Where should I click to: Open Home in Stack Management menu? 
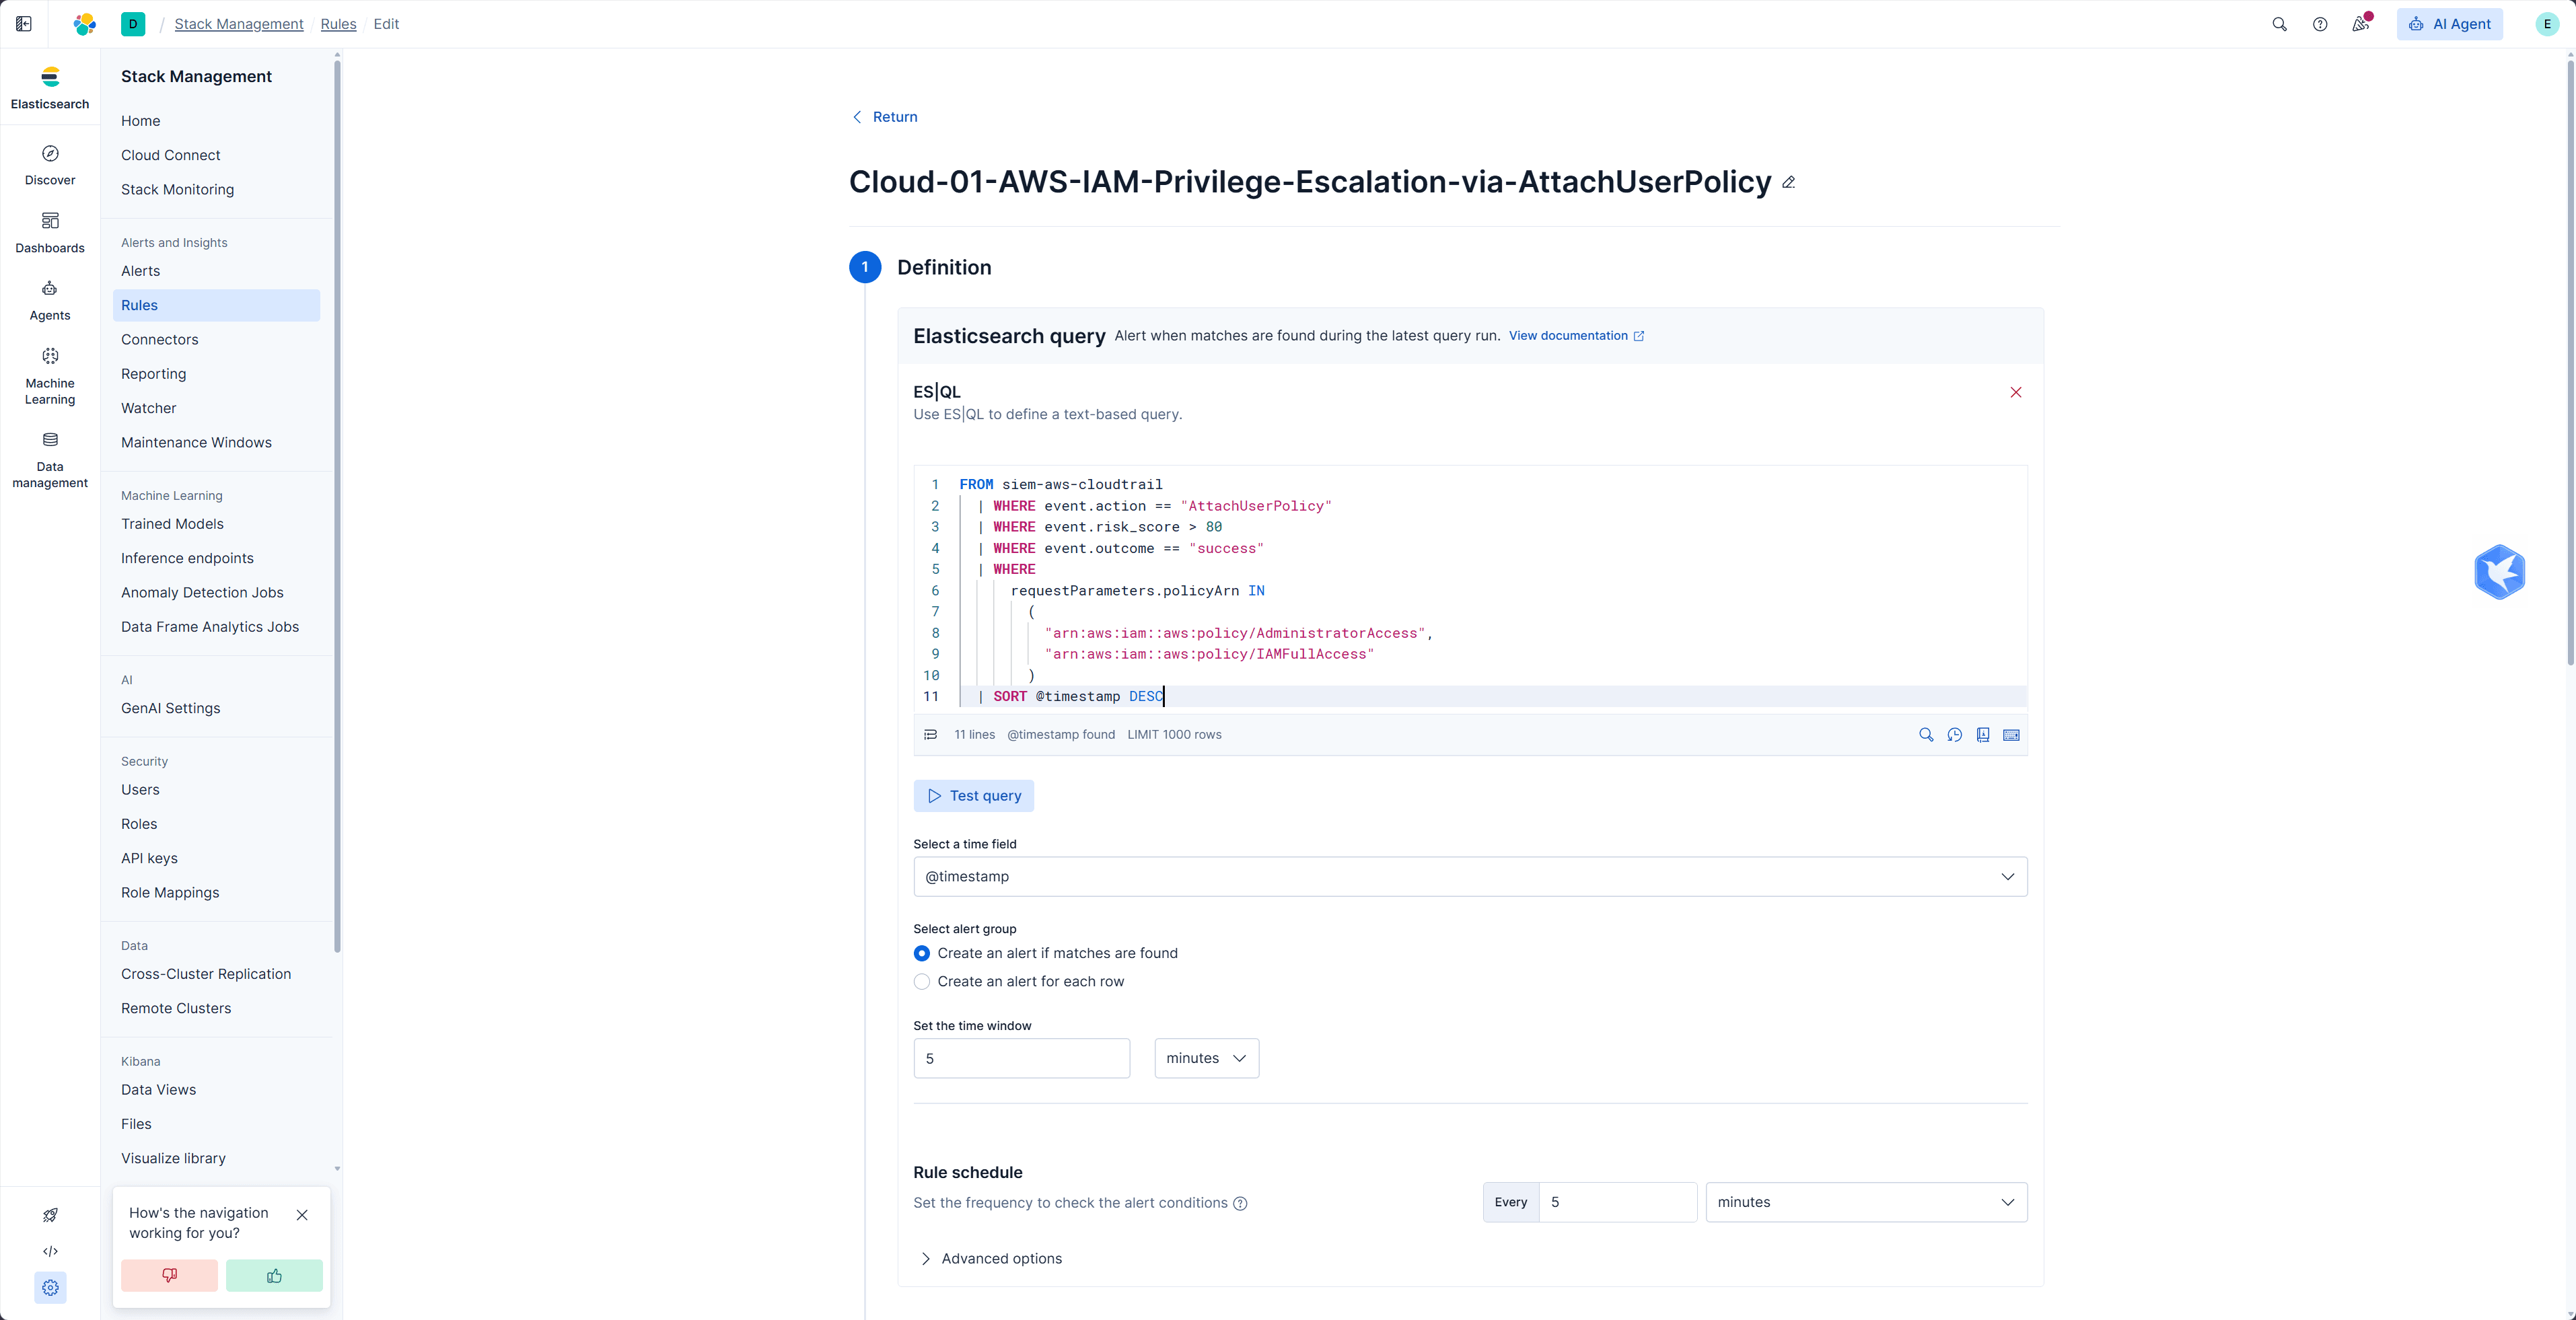click(141, 121)
